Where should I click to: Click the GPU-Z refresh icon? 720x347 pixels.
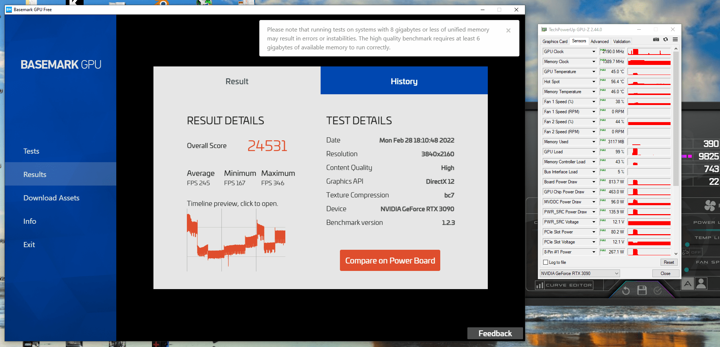(665, 39)
